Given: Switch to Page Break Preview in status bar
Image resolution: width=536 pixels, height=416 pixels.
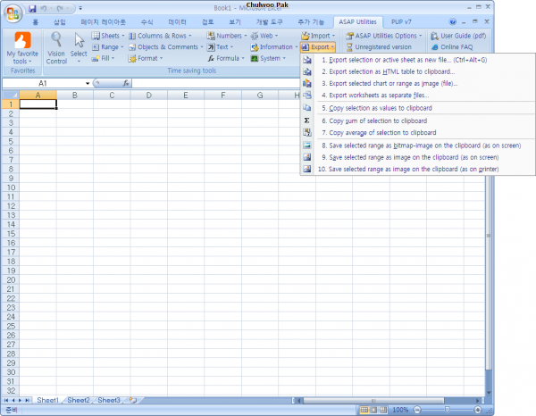Looking at the screenshot, I should coord(383,410).
